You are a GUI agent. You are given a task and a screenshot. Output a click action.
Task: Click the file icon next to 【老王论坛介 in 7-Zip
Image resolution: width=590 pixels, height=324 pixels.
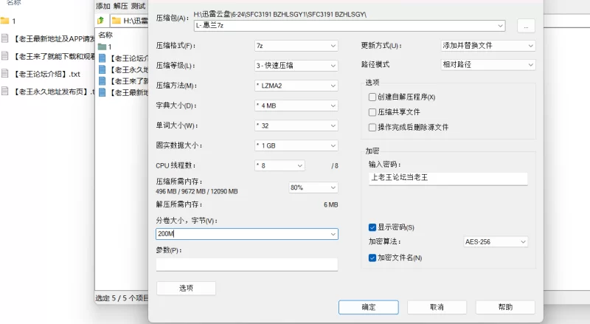click(103, 58)
